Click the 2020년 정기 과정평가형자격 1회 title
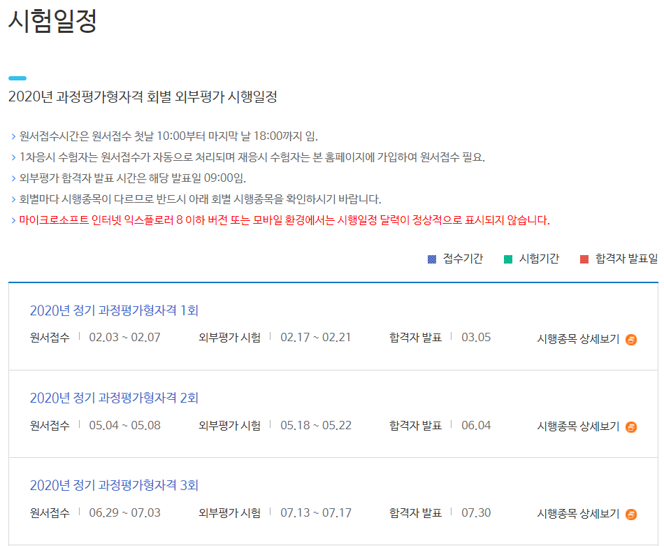This screenshot has height=546, width=664. [x=114, y=310]
